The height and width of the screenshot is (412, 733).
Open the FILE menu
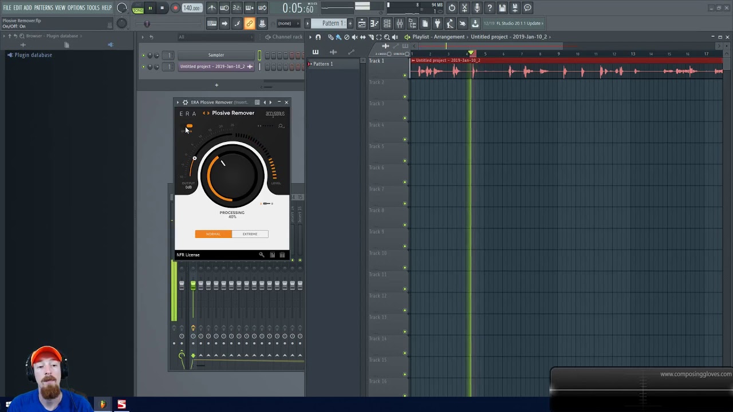point(7,7)
